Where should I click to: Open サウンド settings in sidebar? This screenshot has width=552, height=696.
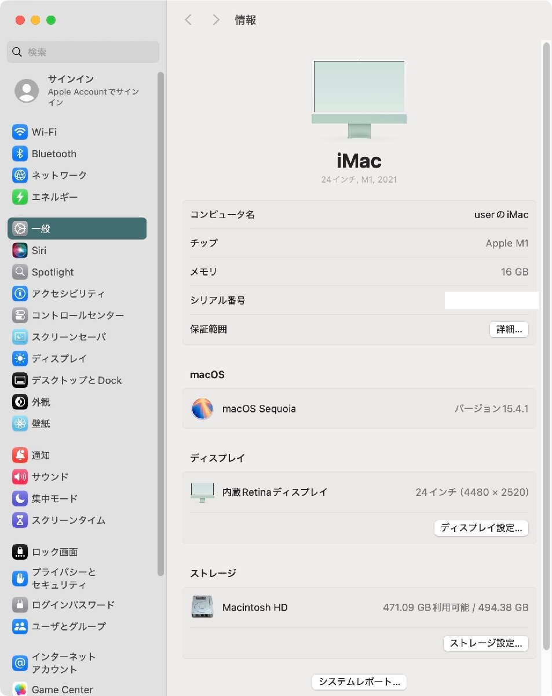click(20, 476)
